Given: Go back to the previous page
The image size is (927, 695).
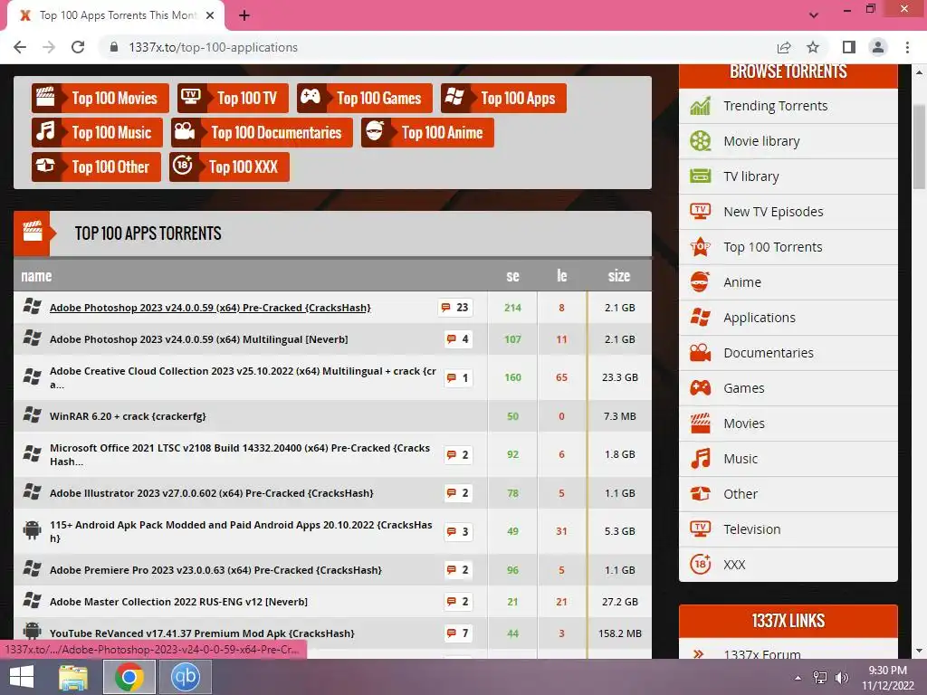Looking at the screenshot, I should click(x=20, y=47).
